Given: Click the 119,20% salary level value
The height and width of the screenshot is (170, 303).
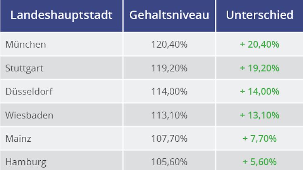Looking at the screenshot, I should 169,68.
